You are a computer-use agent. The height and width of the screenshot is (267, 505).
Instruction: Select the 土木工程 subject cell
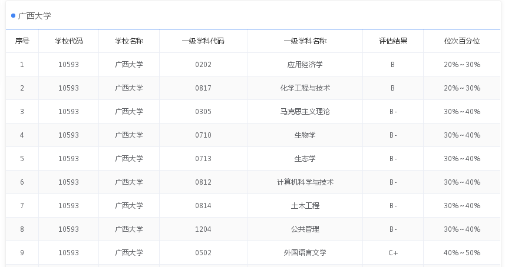click(305, 206)
